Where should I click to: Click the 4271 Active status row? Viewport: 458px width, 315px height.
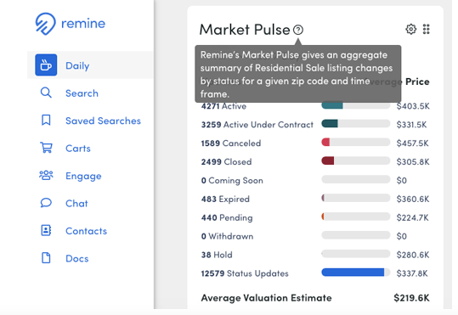(x=315, y=106)
